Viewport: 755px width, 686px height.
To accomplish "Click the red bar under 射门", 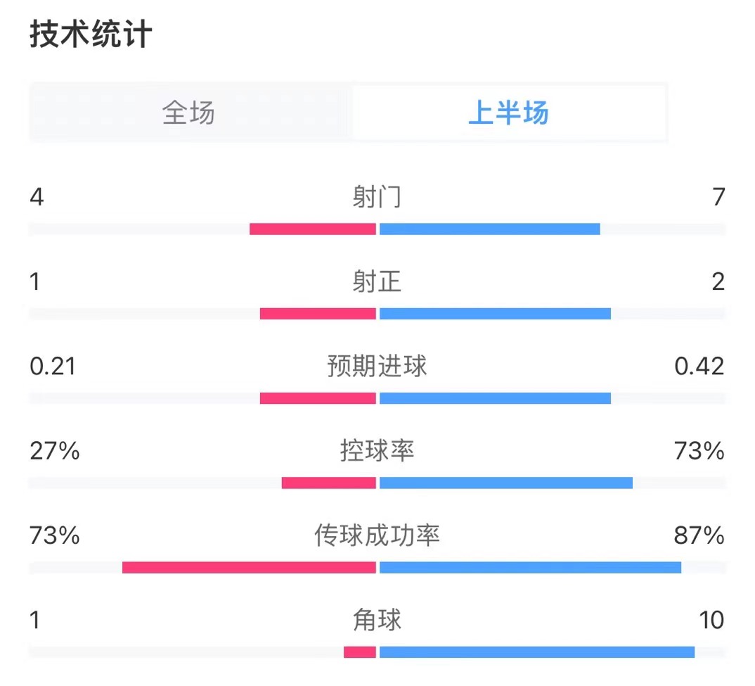I will [x=313, y=229].
